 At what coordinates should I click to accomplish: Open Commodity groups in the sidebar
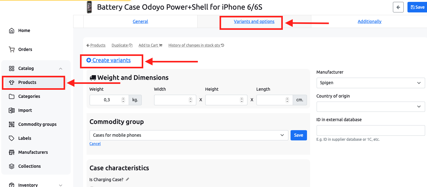tap(37, 124)
